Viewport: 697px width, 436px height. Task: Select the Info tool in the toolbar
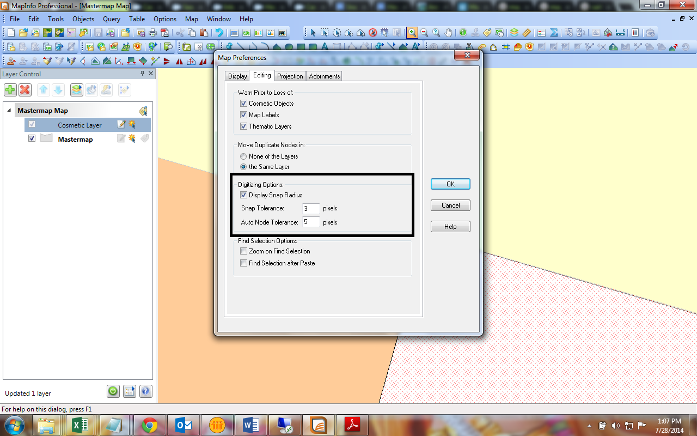pyautogui.click(x=463, y=32)
